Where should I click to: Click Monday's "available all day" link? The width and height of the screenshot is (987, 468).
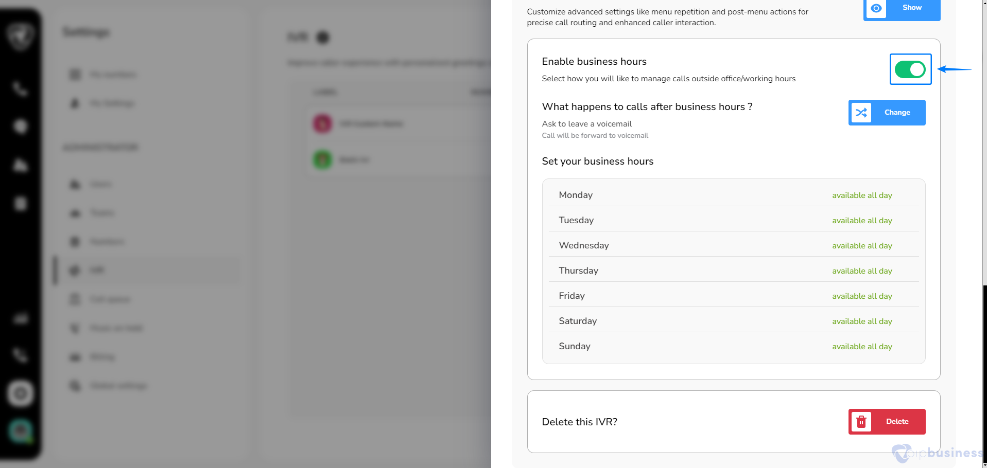[862, 195]
